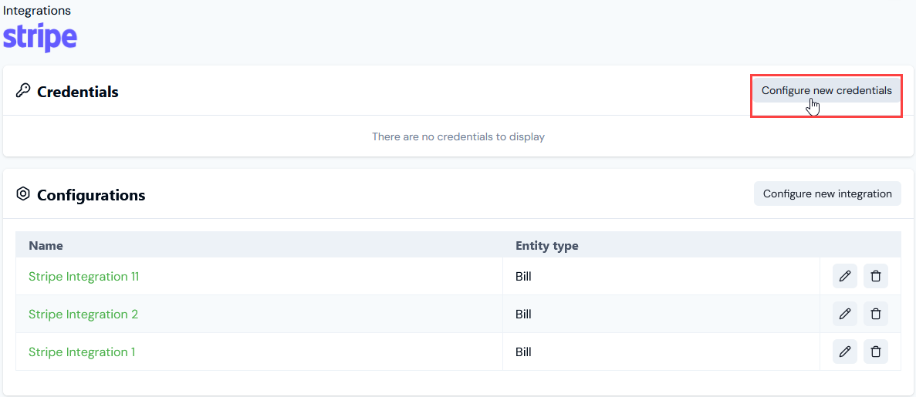
Task: Open the Stripe Integration 2 link
Action: (x=83, y=314)
